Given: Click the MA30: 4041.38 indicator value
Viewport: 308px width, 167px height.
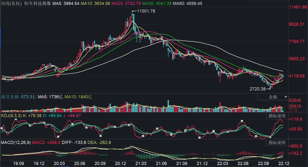Looking at the screenshot, I should click(x=157, y=3).
